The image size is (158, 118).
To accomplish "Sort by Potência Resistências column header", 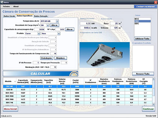I will (131, 81).
